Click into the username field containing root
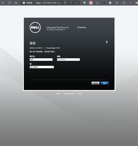The height and width of the screenshot is (146, 138). point(41,59)
